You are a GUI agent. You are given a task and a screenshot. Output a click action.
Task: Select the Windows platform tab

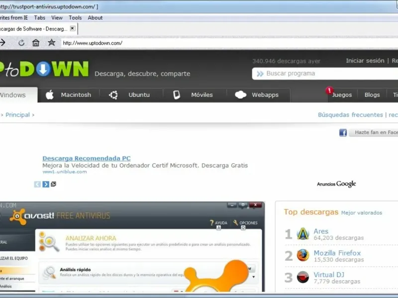(x=18, y=95)
